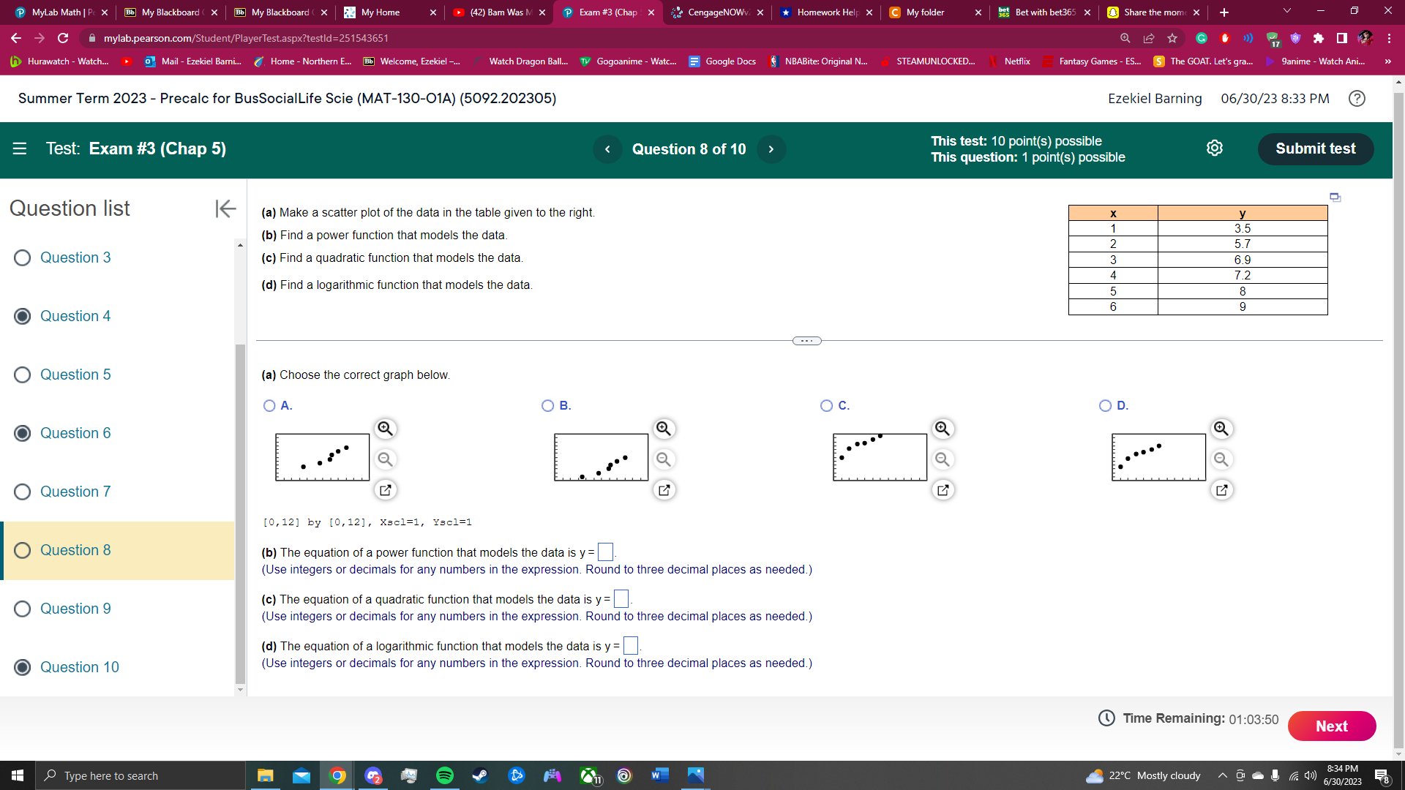Zoom in on the graph for choice A
The image size is (1405, 790).
386,429
